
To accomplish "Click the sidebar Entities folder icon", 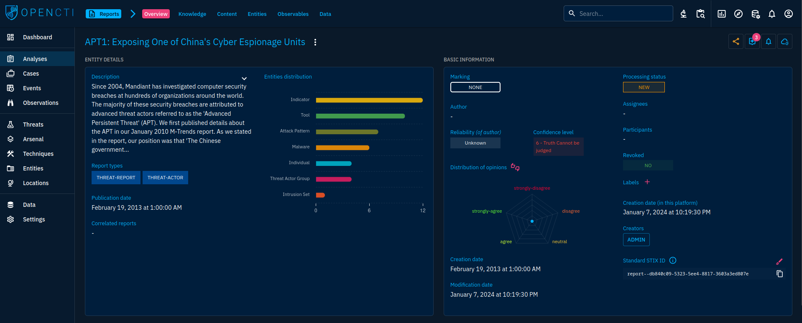I will click(x=10, y=168).
